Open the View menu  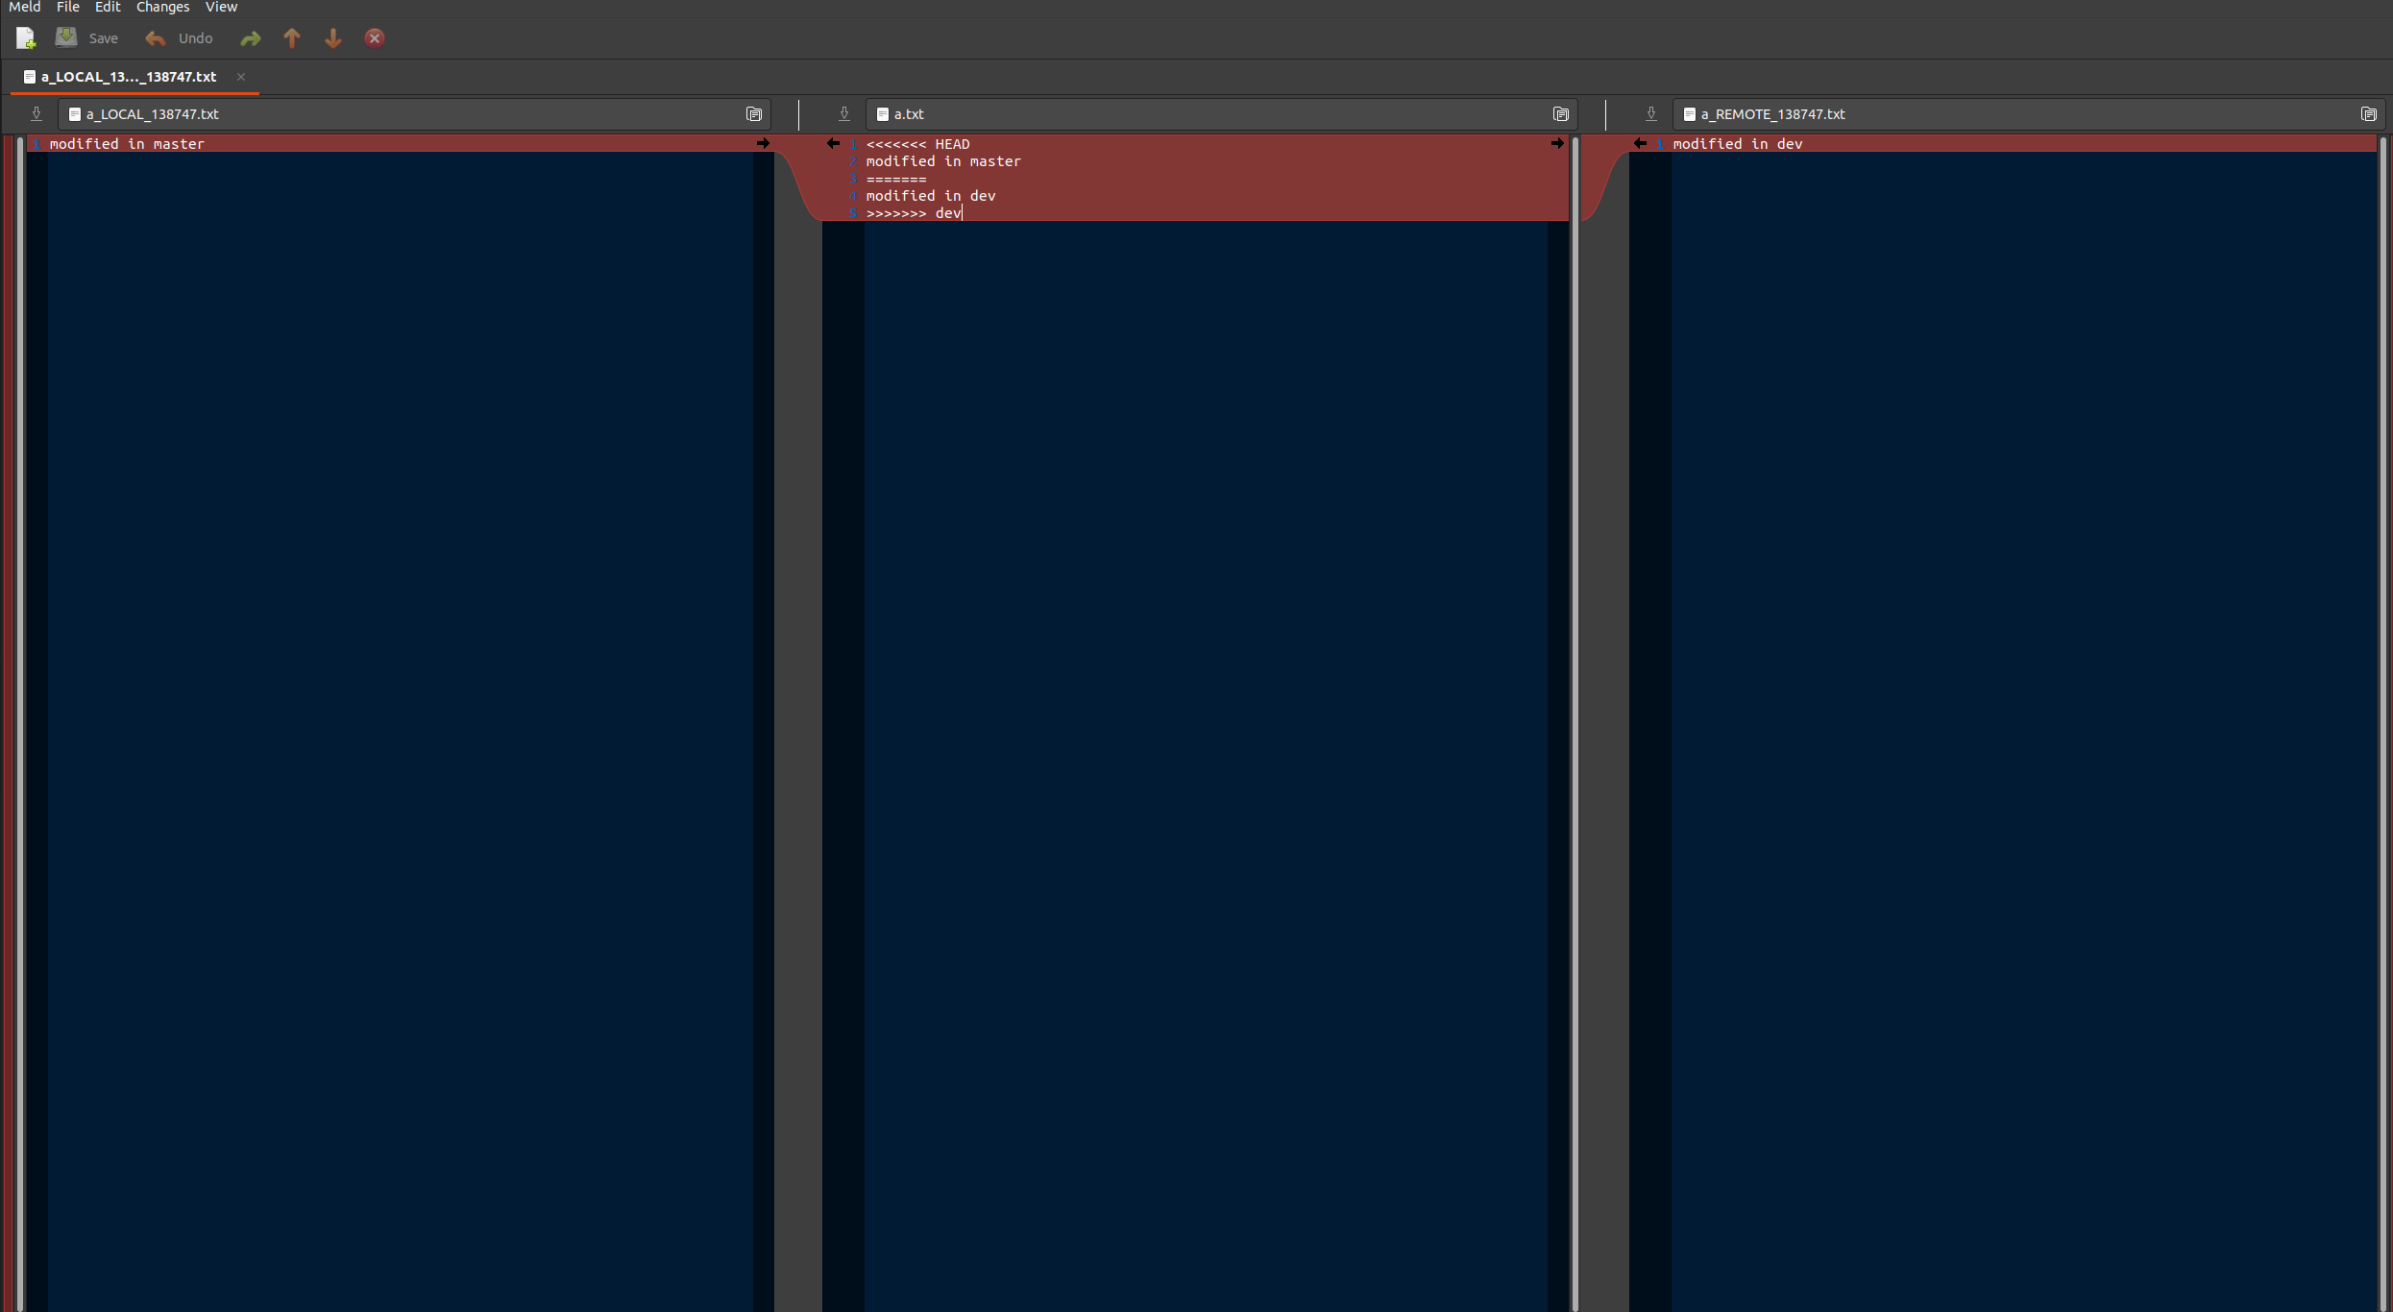click(x=221, y=8)
